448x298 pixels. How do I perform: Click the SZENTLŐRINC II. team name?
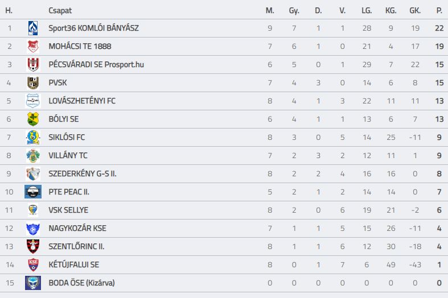77,246
